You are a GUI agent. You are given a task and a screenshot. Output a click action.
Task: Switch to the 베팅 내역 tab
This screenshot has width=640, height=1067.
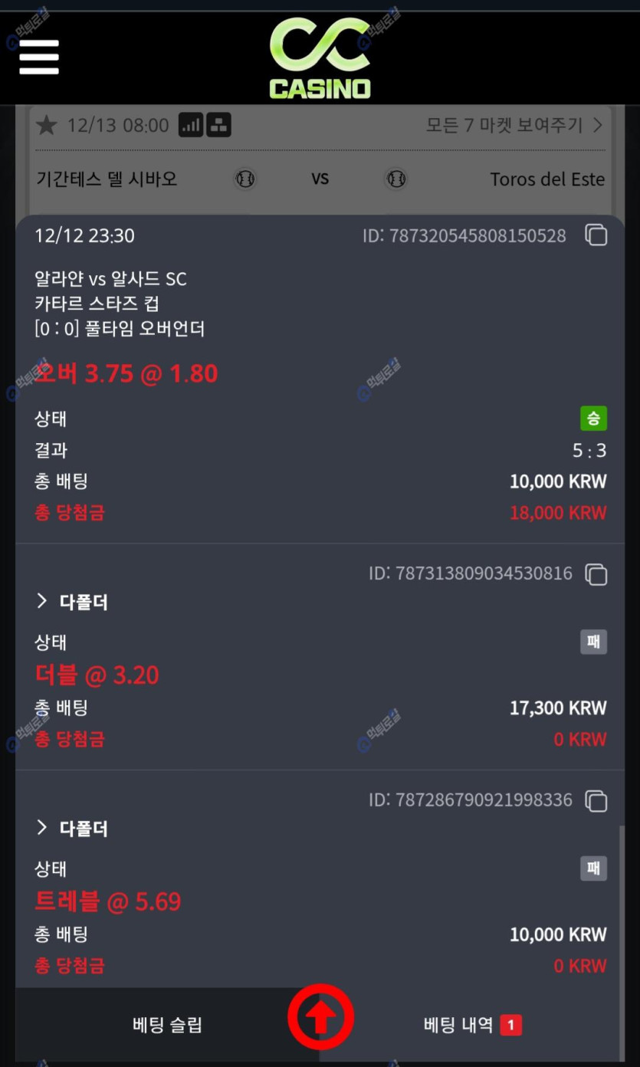coord(472,1025)
